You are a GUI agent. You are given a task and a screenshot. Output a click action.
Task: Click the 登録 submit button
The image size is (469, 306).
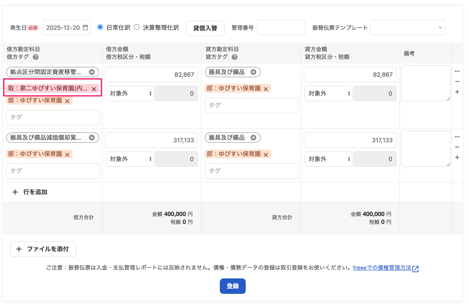(x=232, y=286)
